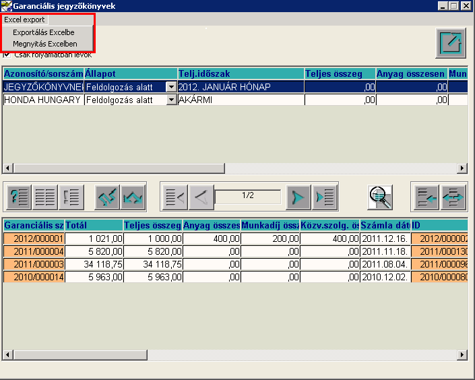475x380 pixels.
Task: Select the HONDA HUNGARY row
Action: (x=235, y=100)
